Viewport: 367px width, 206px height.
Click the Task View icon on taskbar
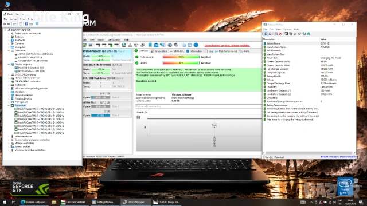[14, 202]
